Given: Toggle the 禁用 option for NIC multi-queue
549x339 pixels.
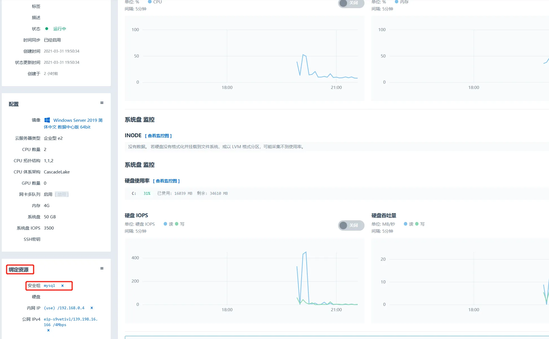Looking at the screenshot, I should tap(62, 194).
